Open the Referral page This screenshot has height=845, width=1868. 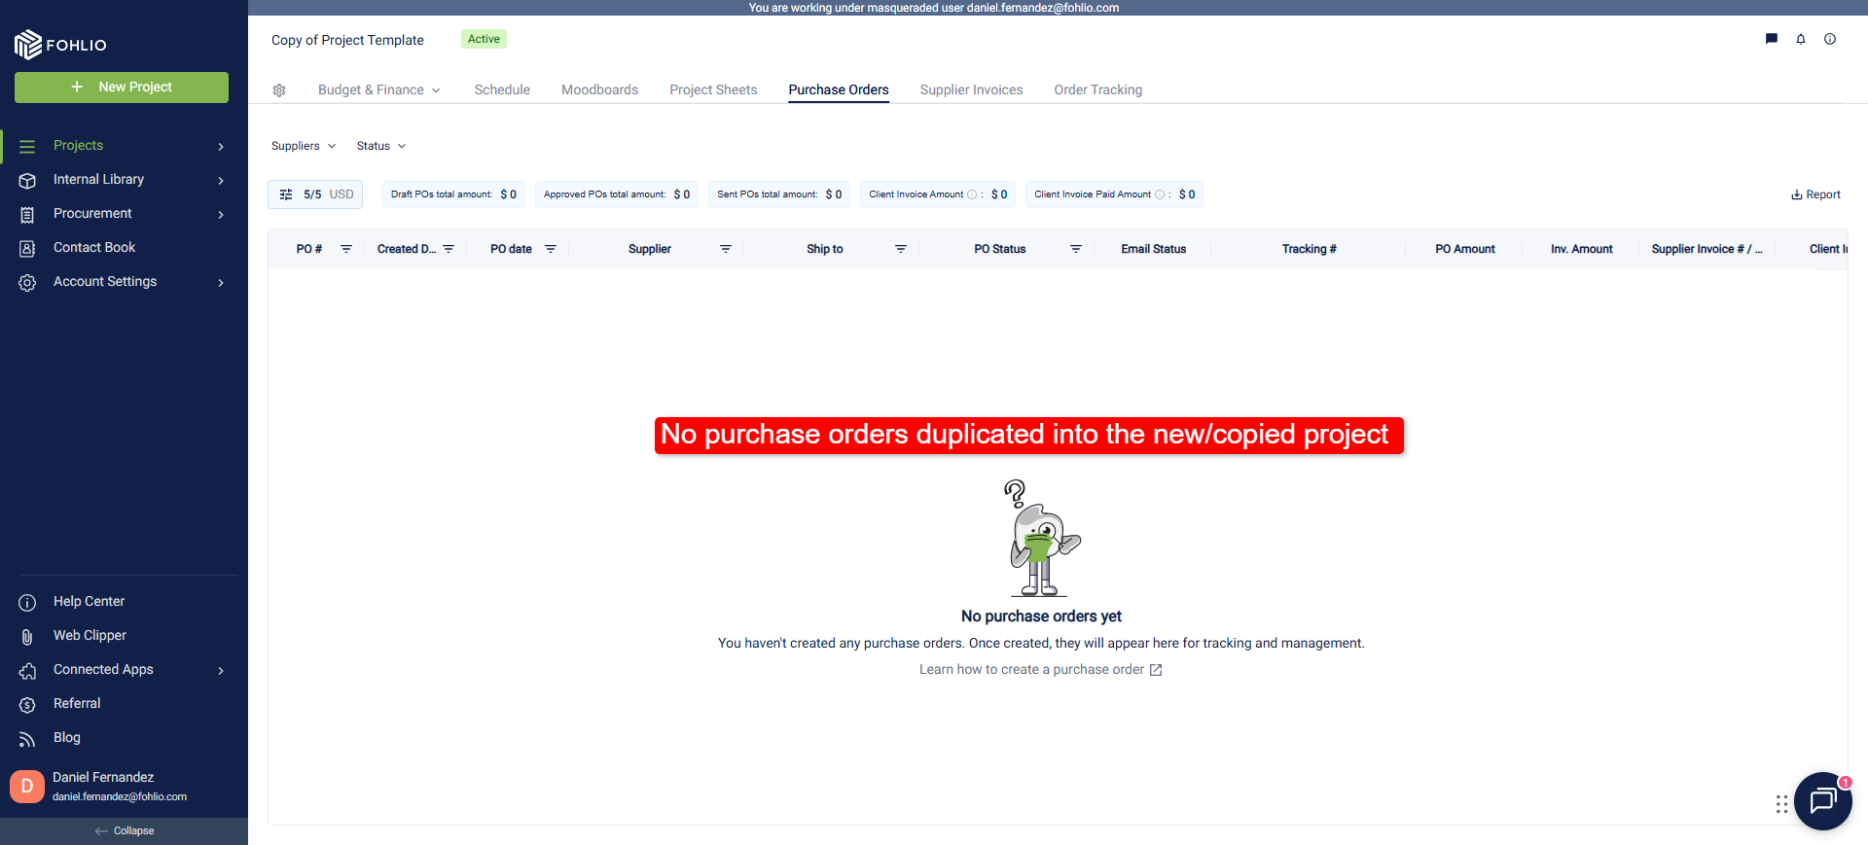pyautogui.click(x=77, y=703)
